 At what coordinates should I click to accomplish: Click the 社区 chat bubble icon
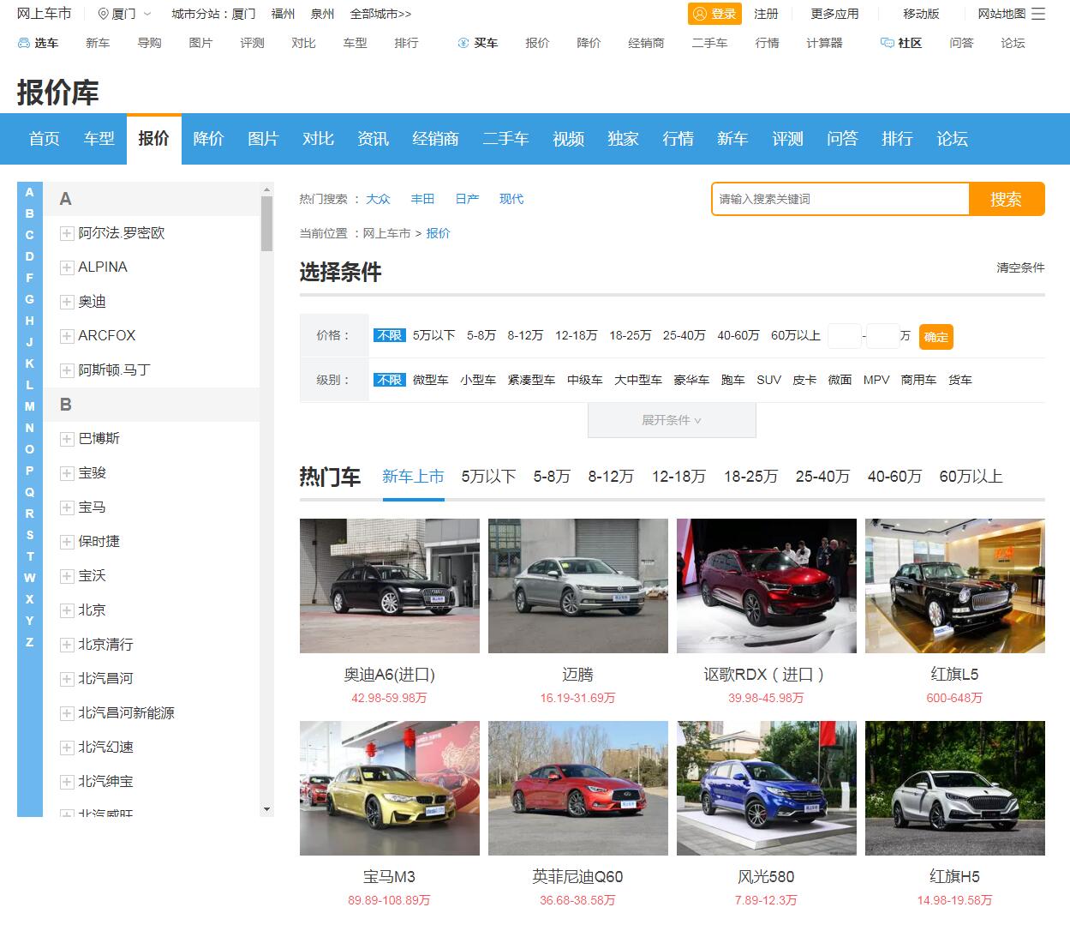[887, 43]
